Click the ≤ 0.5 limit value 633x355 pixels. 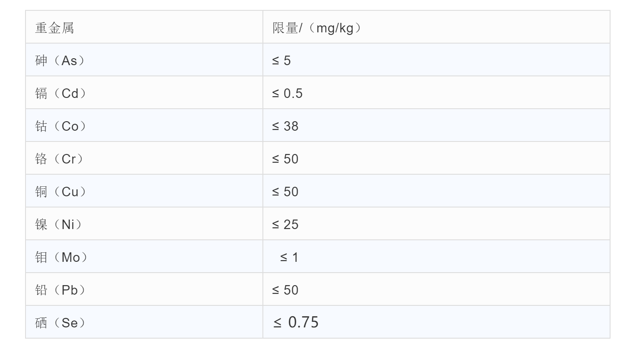(x=287, y=94)
